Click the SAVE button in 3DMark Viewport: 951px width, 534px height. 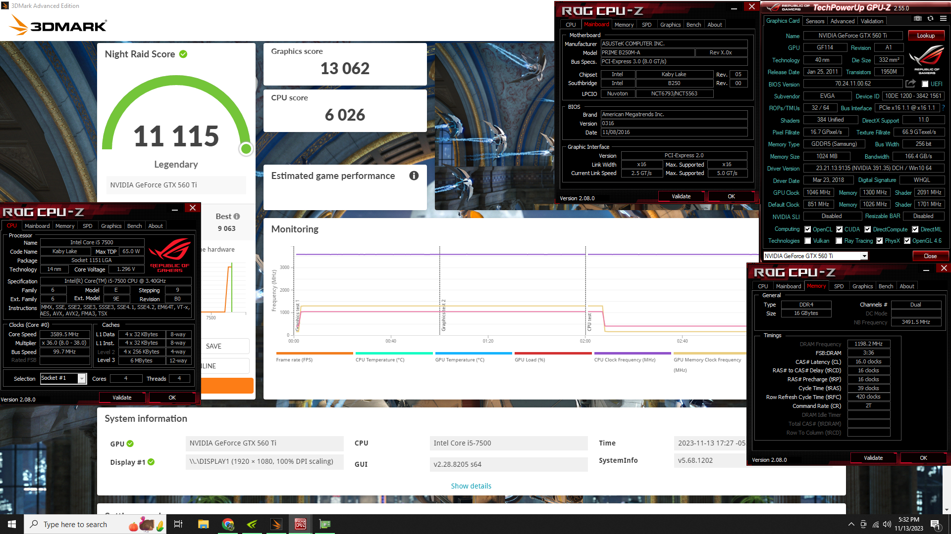213,346
